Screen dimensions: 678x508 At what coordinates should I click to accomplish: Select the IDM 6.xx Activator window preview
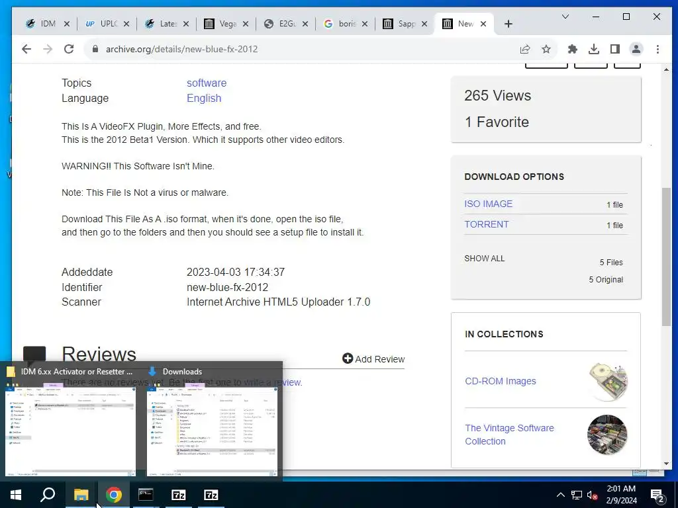pyautogui.click(x=70, y=430)
